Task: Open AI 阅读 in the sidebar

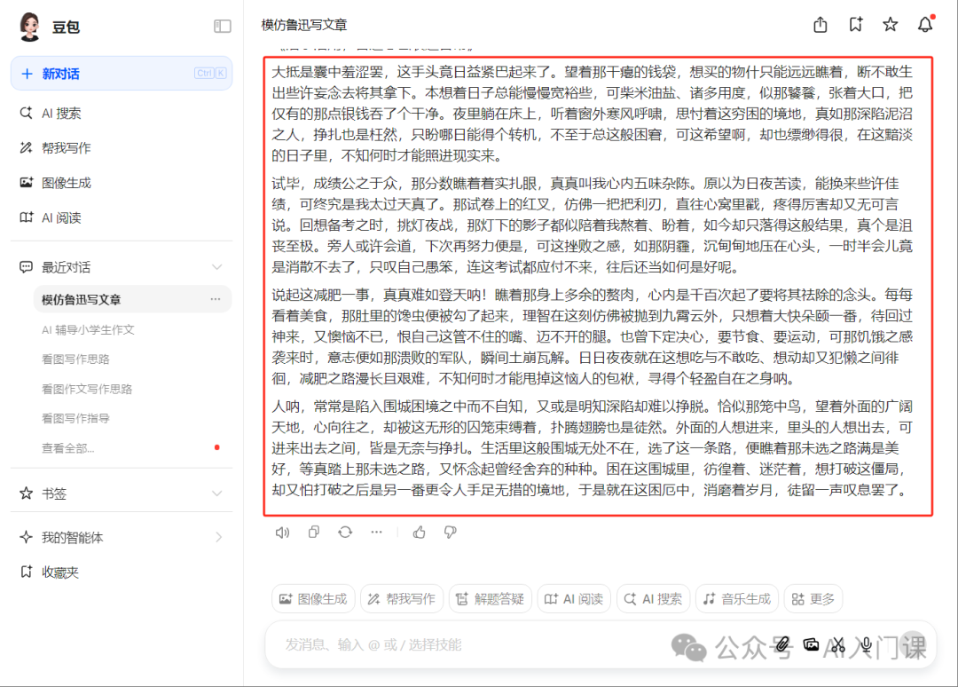Action: 60,217
